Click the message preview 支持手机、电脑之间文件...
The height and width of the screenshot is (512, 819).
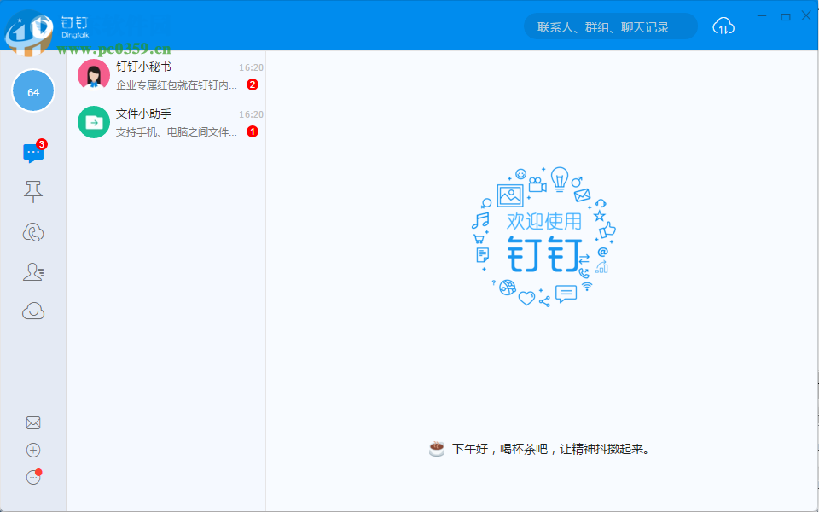[x=177, y=132]
